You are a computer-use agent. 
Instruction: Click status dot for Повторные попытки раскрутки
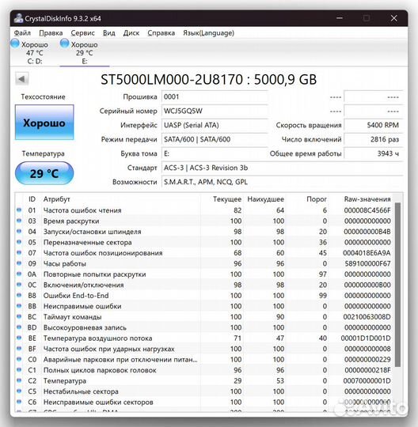(x=19, y=274)
